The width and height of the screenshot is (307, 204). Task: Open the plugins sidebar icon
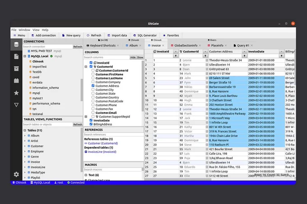tap(16, 81)
